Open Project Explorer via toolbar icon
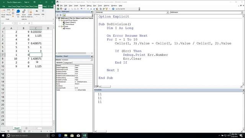 [101, 9]
